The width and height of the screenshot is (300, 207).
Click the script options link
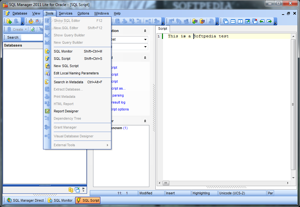(x=120, y=109)
